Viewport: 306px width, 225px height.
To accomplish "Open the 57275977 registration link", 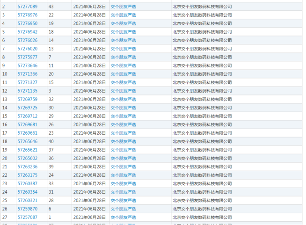I will click(x=27, y=57).
